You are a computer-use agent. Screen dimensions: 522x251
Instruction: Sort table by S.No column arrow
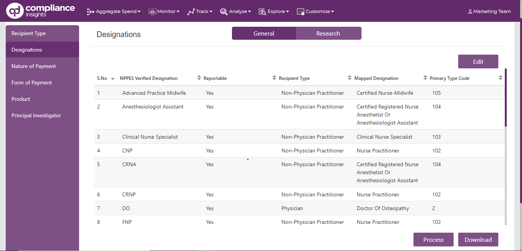(112, 79)
